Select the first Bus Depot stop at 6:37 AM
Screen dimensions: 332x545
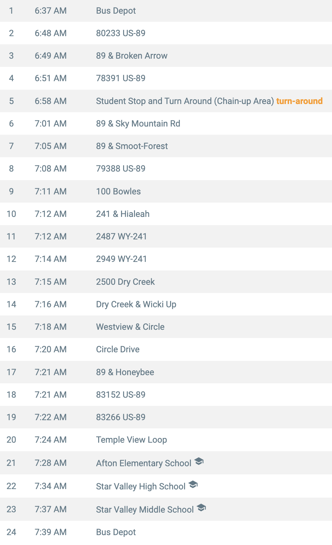(x=166, y=11)
